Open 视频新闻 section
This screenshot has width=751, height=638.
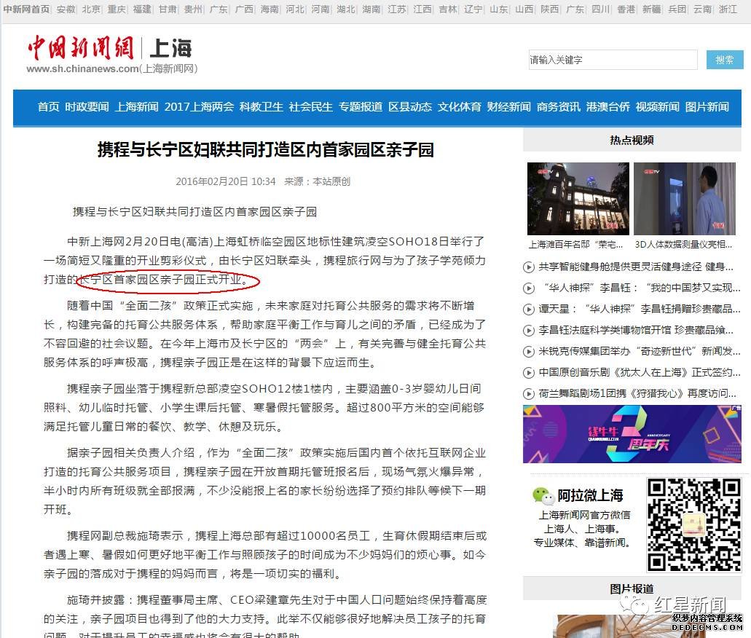point(658,107)
